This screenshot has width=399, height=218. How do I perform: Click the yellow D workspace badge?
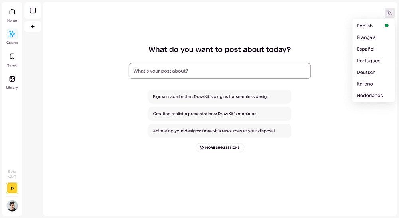pyautogui.click(x=12, y=188)
